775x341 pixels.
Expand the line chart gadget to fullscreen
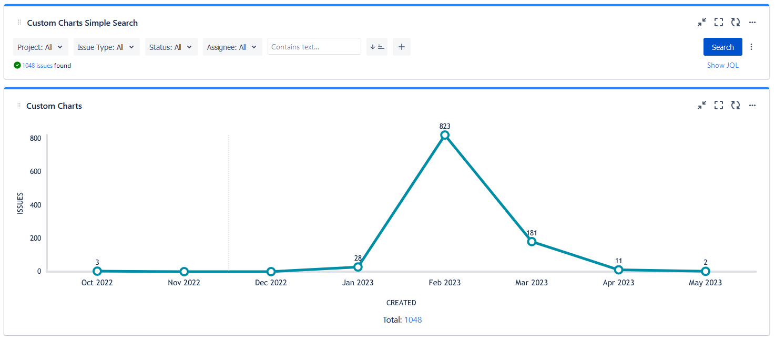point(719,106)
